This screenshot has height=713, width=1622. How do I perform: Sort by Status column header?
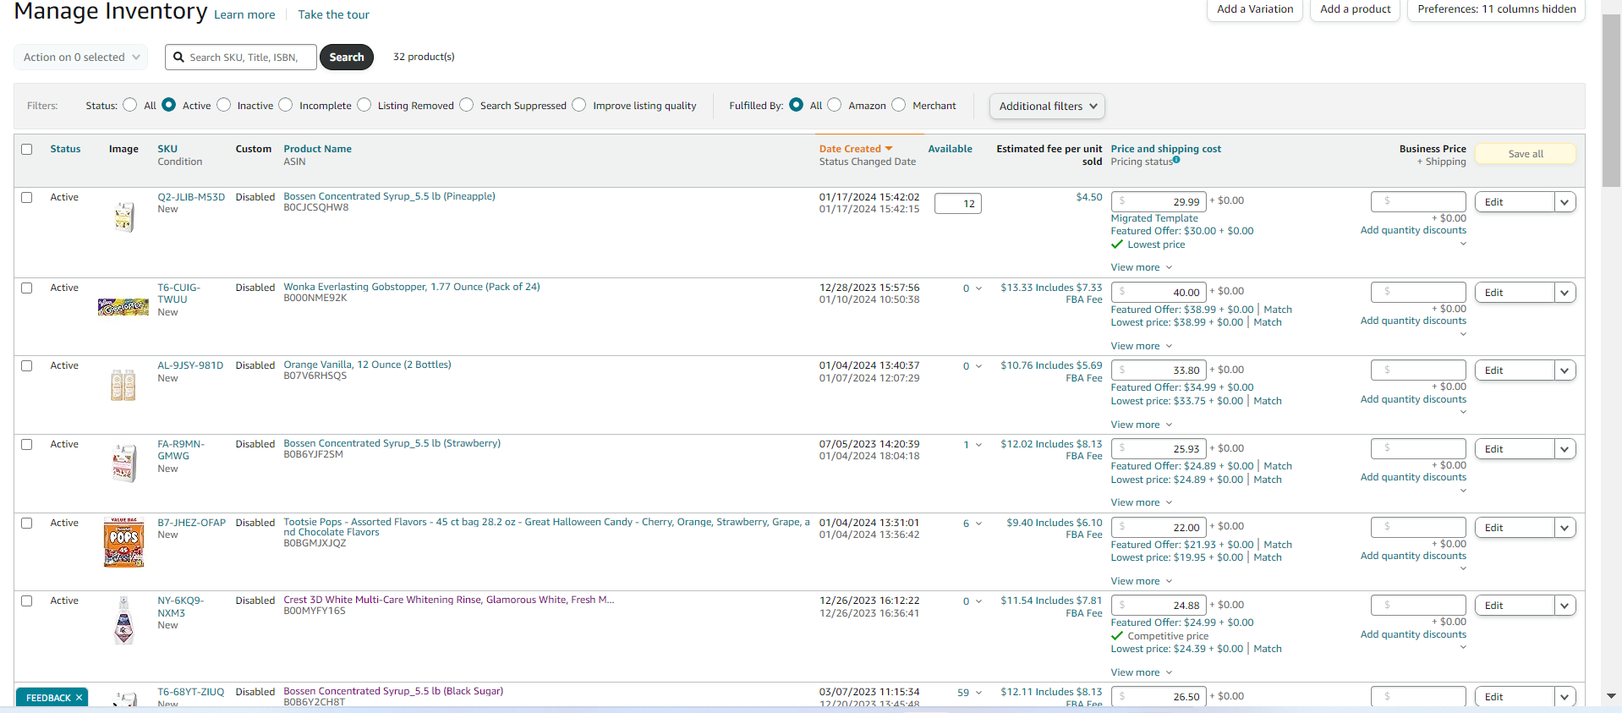65,149
